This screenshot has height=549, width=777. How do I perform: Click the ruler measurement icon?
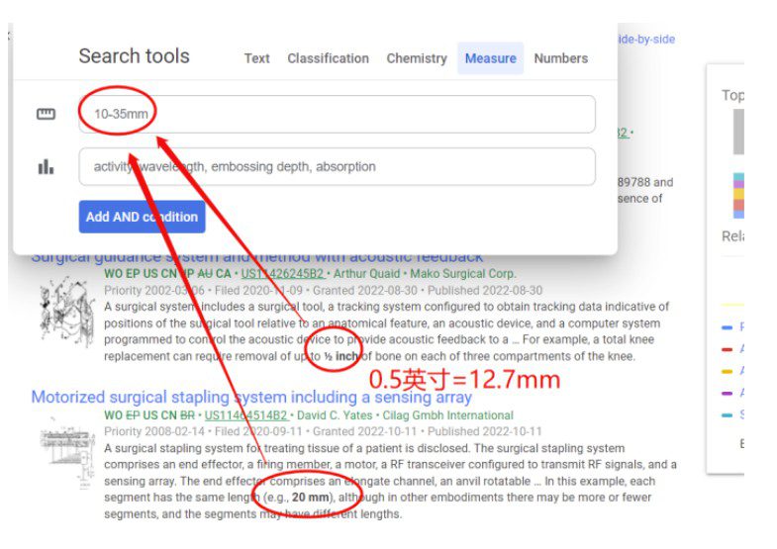pos(46,114)
